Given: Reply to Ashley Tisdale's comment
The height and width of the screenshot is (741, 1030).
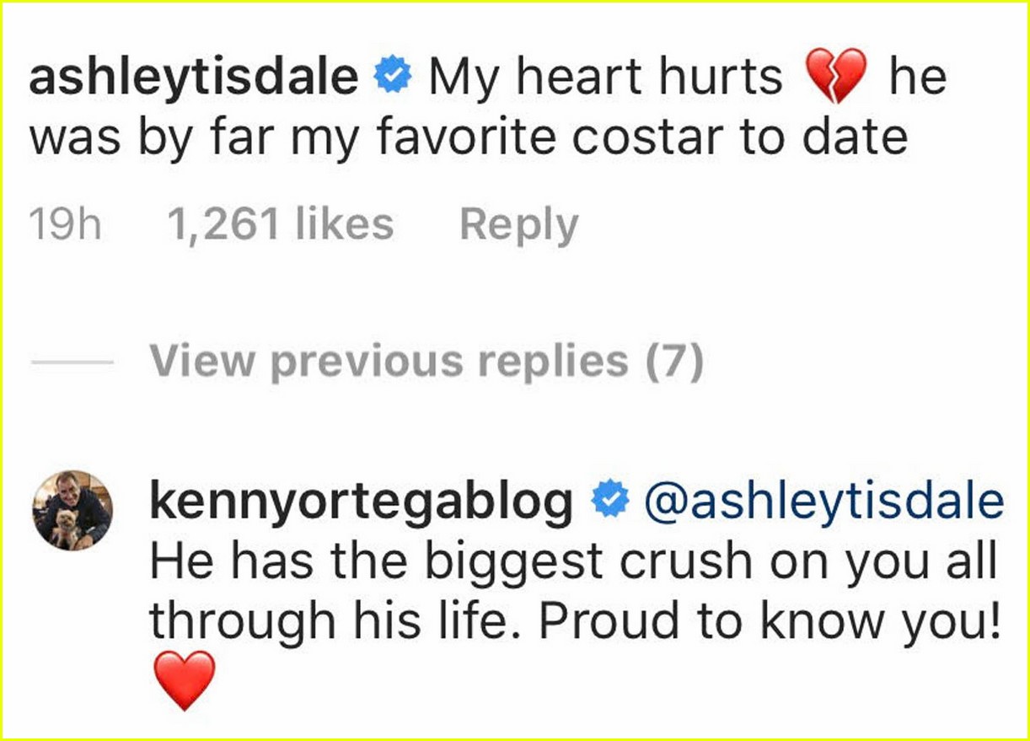Looking at the screenshot, I should pos(519,222).
